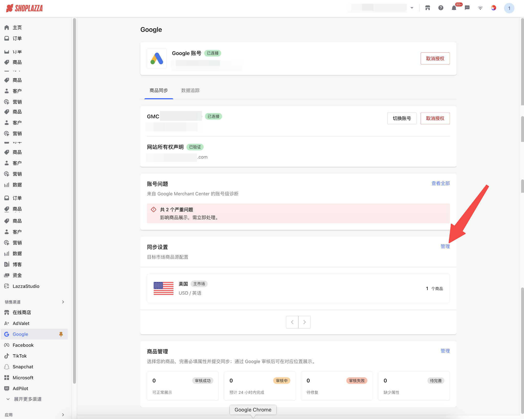Expand the 应用 section arrow
Image resolution: width=524 pixels, height=419 pixels.
click(x=63, y=415)
